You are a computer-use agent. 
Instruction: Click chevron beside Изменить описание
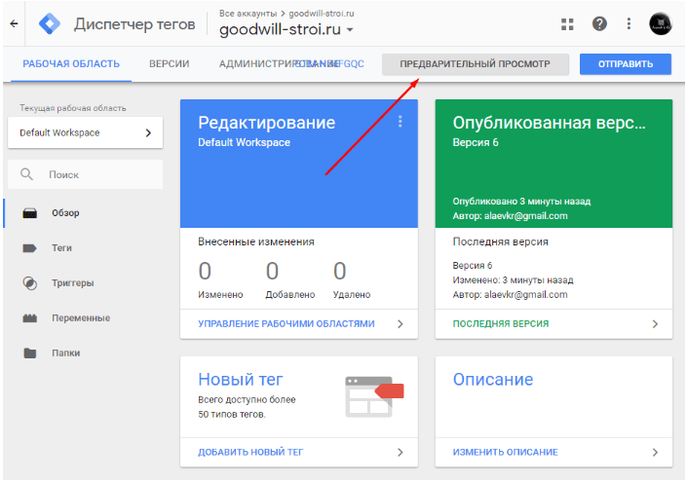pos(655,452)
